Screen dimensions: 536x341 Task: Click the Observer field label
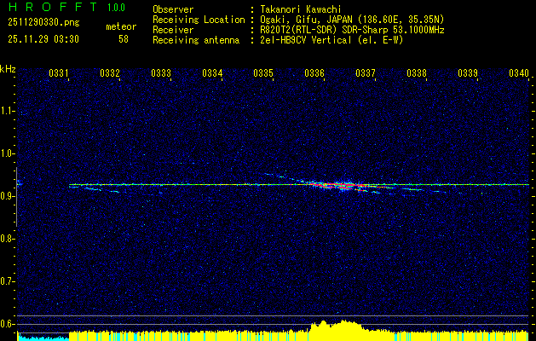coord(173,9)
